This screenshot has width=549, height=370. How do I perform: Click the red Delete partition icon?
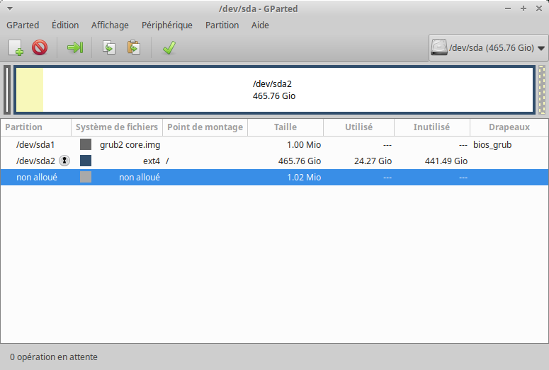(40, 47)
